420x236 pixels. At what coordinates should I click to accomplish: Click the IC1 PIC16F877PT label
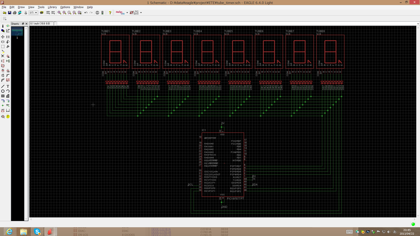coord(236,199)
